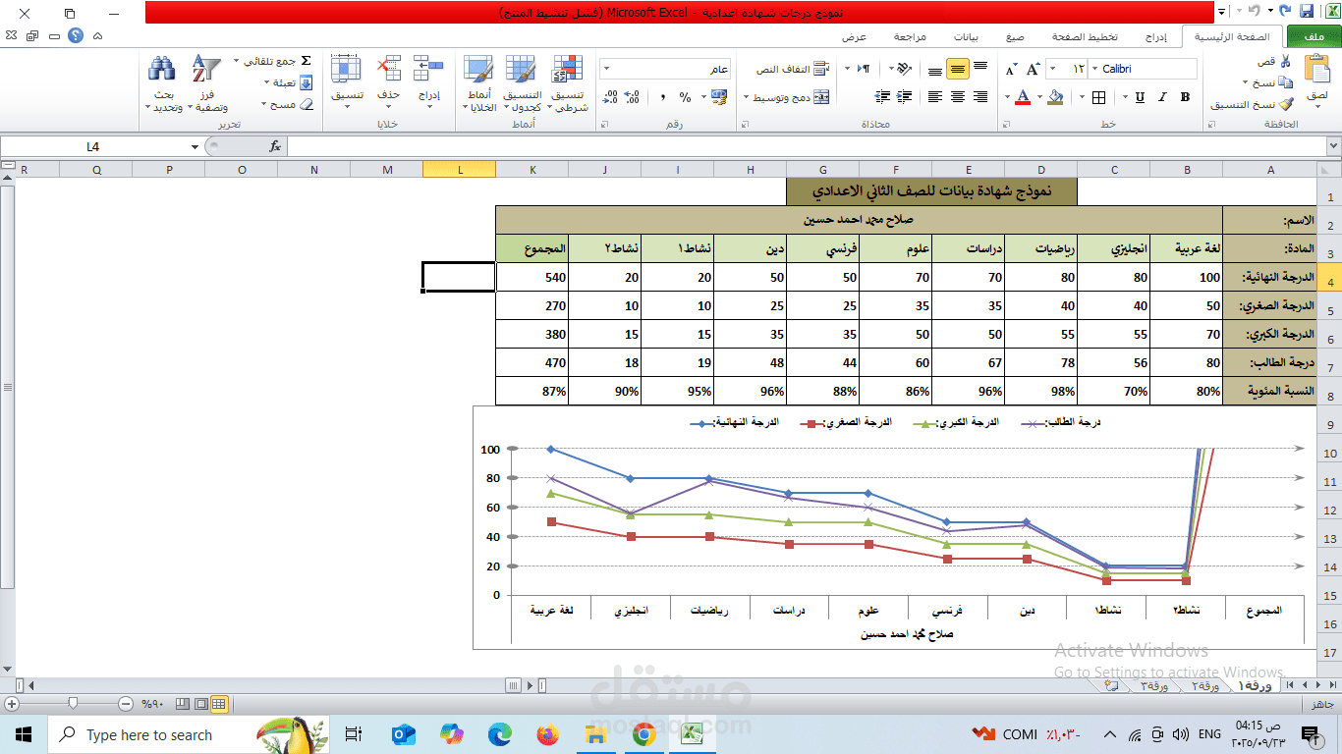Expand the number format dropdown
1342x754 pixels.
click(606, 69)
